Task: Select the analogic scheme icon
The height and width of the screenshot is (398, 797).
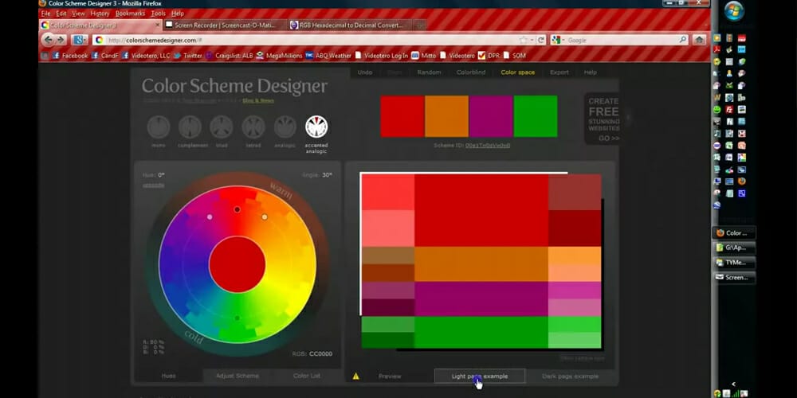Action: click(285, 127)
